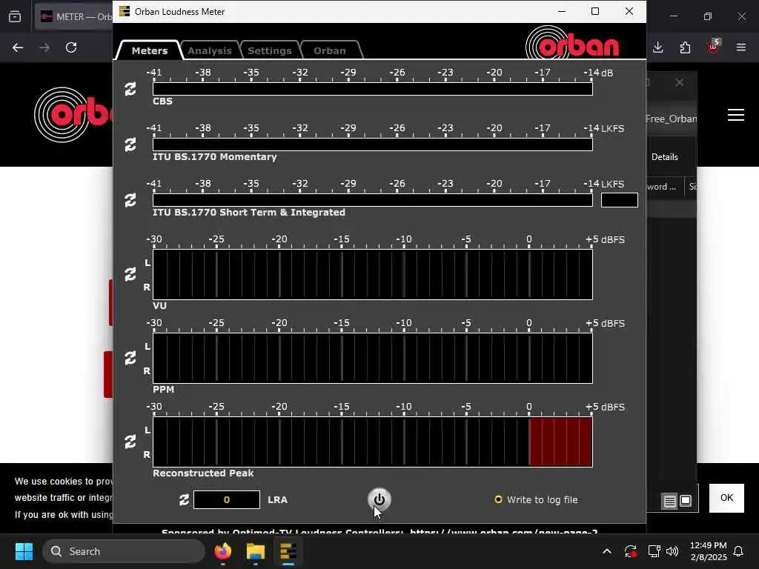Viewport: 759px width, 569px height.
Task: Open the browser application menu
Action: [x=741, y=47]
